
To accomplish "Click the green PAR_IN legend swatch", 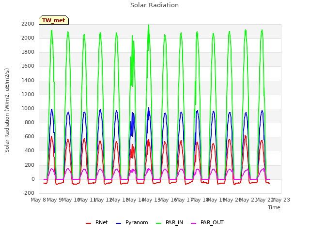I will pyautogui.click(x=159, y=223).
